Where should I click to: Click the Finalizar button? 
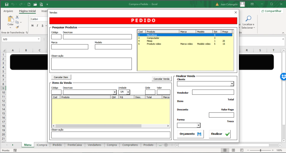pos(220,134)
